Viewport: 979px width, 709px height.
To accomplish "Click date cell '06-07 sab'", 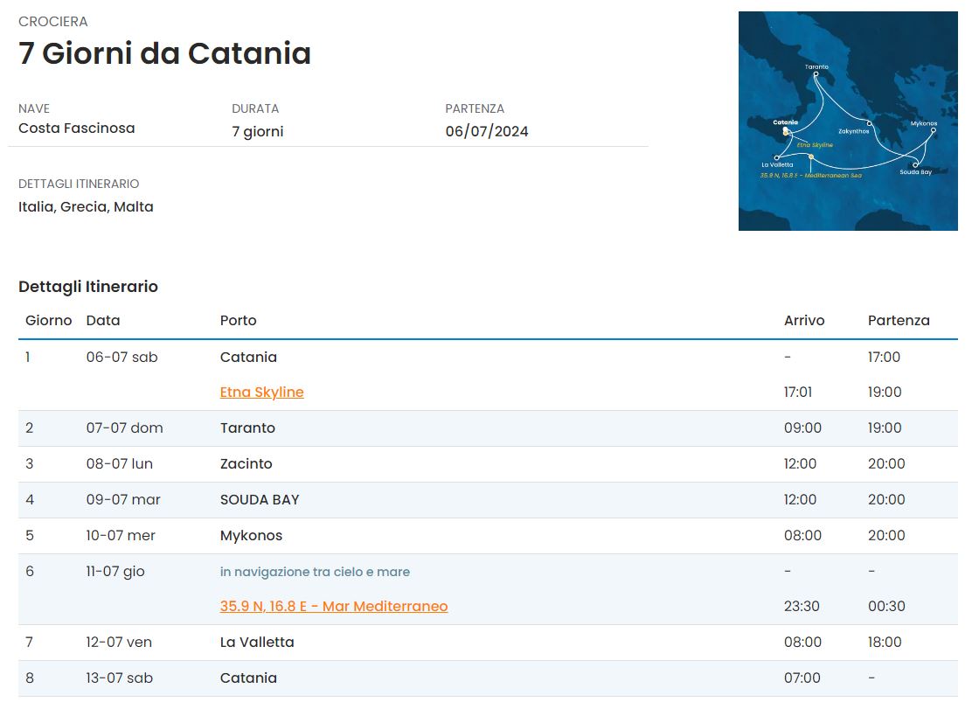I will (x=122, y=358).
